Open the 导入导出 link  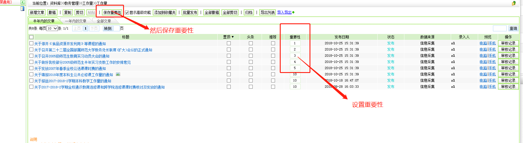tap(284, 12)
